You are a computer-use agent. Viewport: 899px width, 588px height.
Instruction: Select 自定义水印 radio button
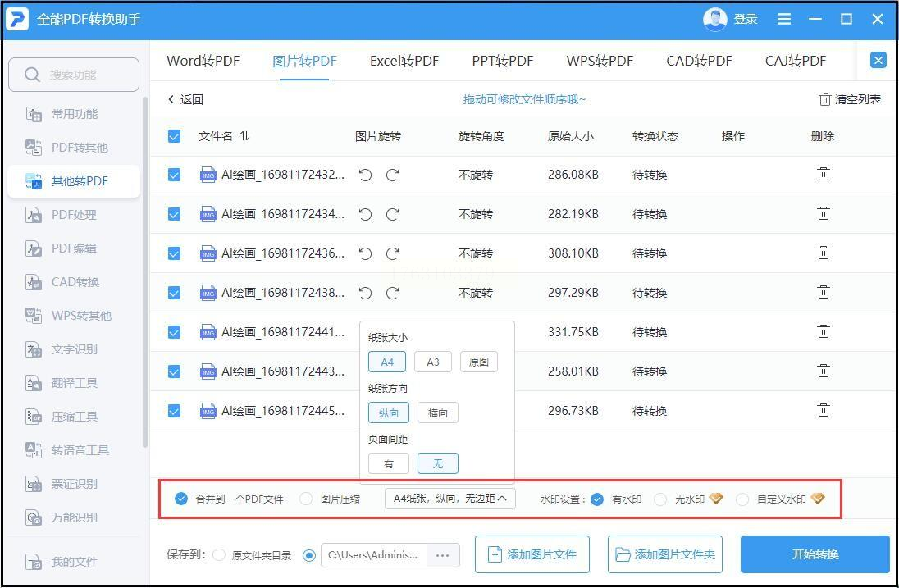(742, 499)
